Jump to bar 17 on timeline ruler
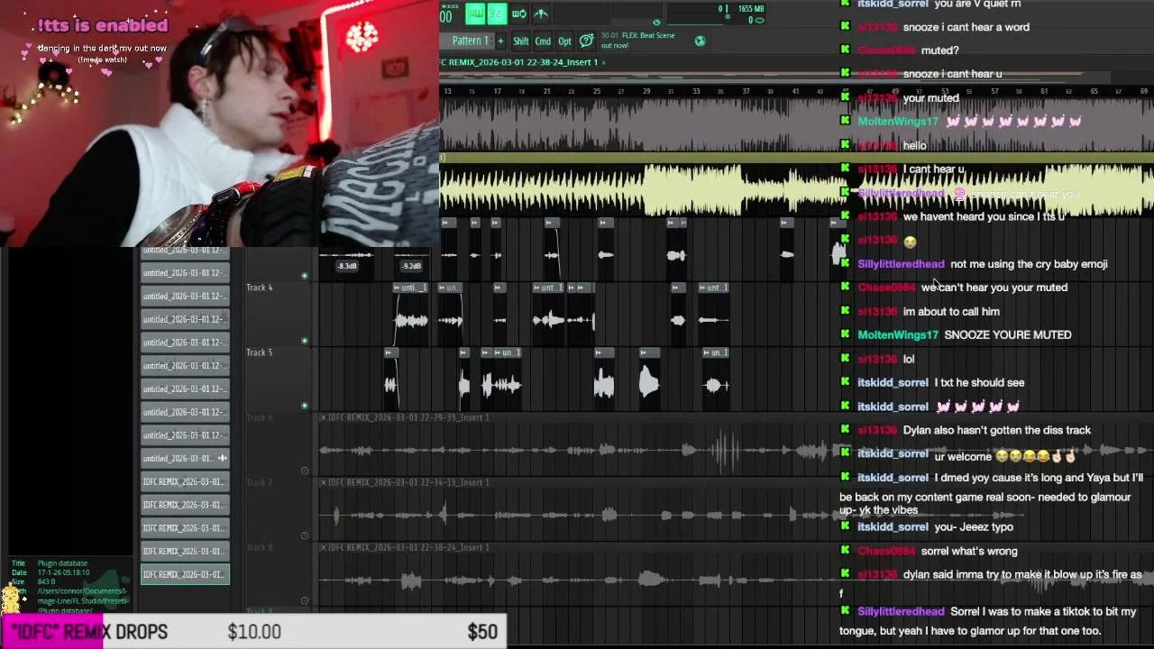The width and height of the screenshot is (1154, 649). click(497, 91)
